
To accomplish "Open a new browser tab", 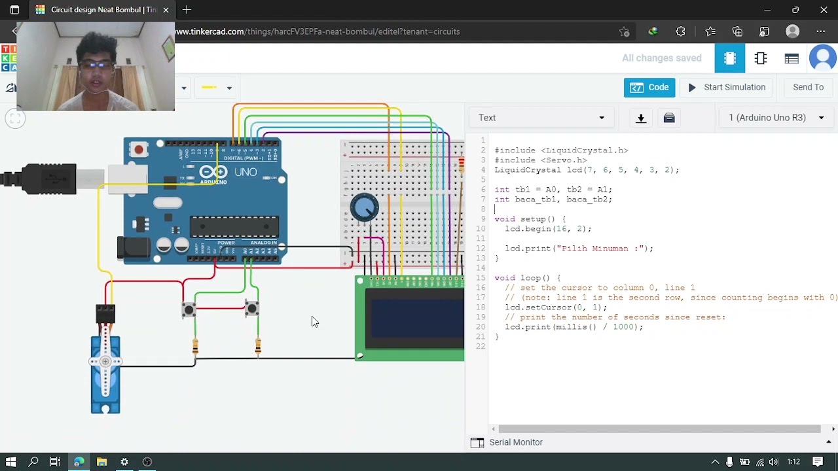I will tap(187, 10).
